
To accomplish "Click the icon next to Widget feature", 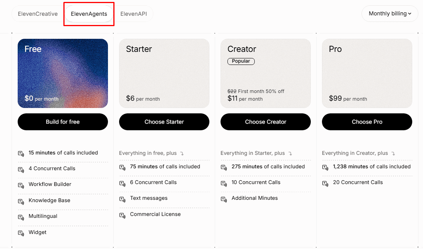I will (21, 233).
